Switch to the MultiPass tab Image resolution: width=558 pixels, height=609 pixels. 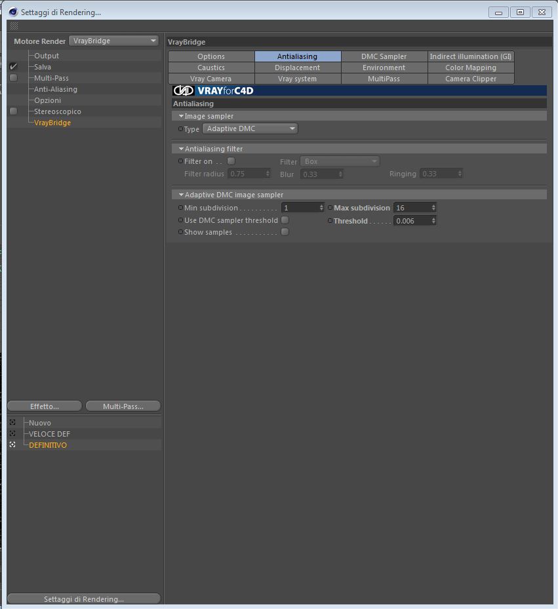(384, 79)
